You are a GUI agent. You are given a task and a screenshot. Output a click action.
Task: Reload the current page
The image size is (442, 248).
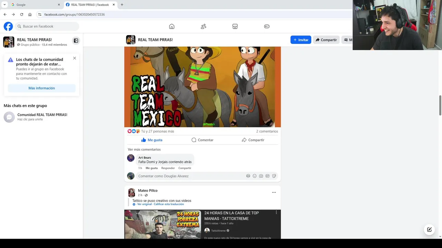tap(21, 14)
